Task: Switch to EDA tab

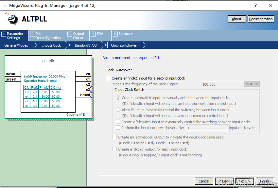Action: point(100,36)
